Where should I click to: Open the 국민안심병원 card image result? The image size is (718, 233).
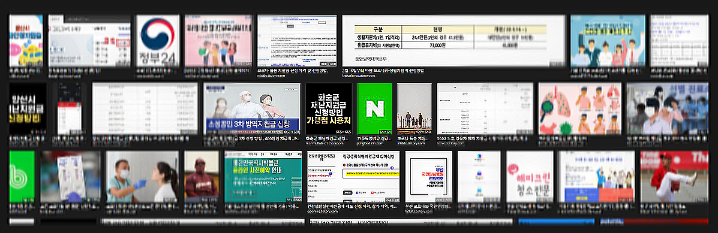[429, 177]
